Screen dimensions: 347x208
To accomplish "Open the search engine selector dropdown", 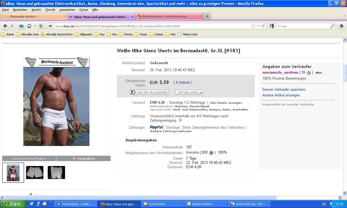I will [x=273, y=26].
